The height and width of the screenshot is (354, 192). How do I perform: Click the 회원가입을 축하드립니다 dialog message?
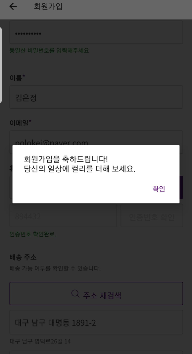point(79,164)
